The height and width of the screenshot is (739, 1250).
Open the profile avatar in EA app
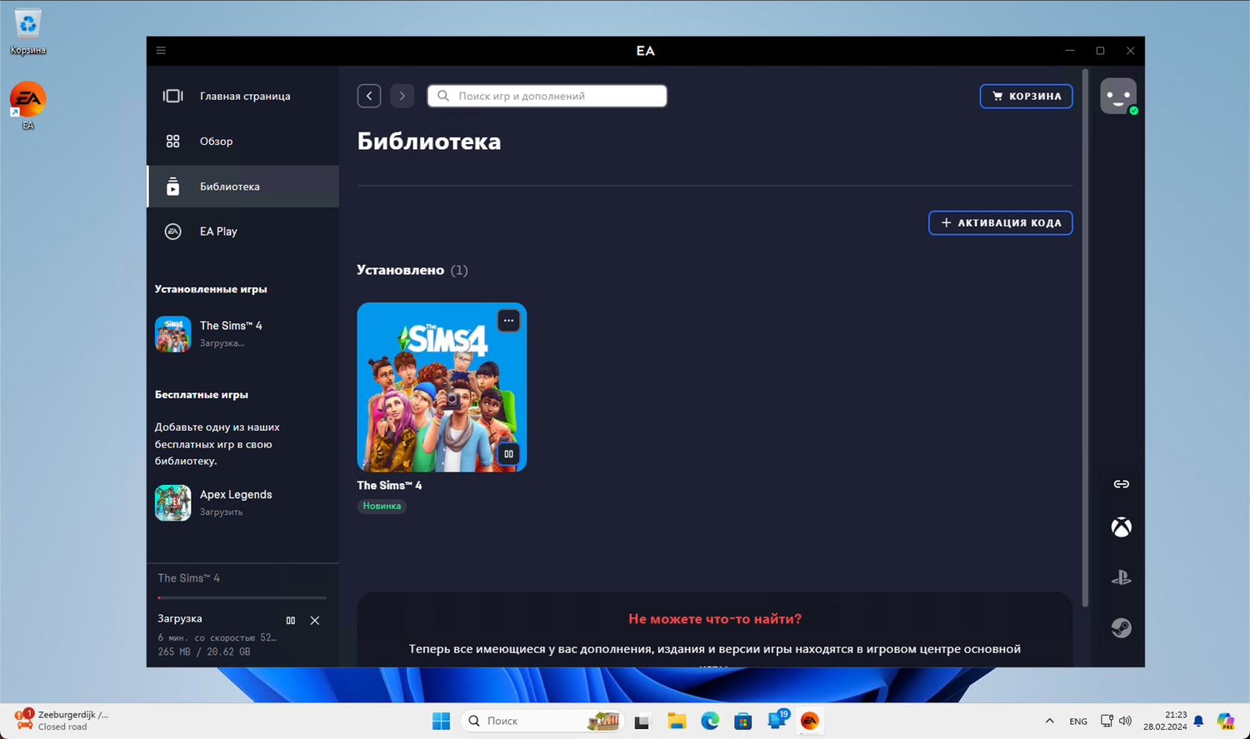tap(1118, 96)
